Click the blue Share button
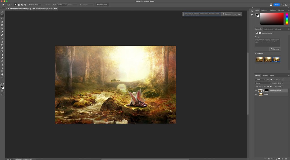Image resolution: width=290 pixels, height=160 pixels. point(276,5)
